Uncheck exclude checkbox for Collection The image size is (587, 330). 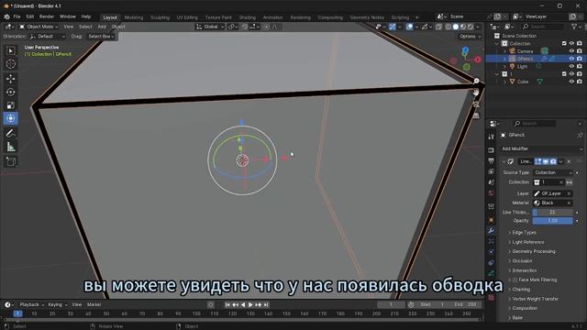tap(564, 44)
